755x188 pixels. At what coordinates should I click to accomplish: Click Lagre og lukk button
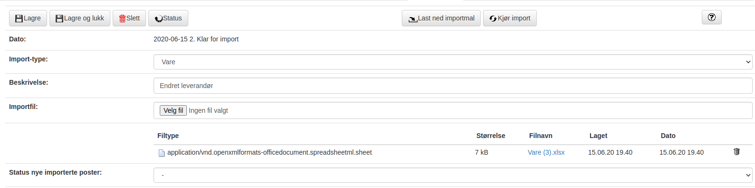[x=80, y=18]
